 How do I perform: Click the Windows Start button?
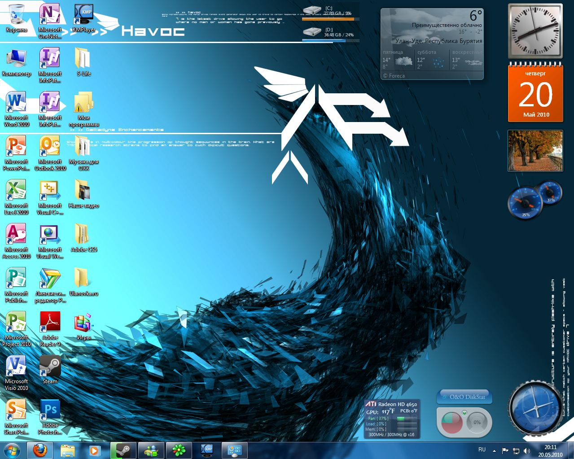(12, 450)
